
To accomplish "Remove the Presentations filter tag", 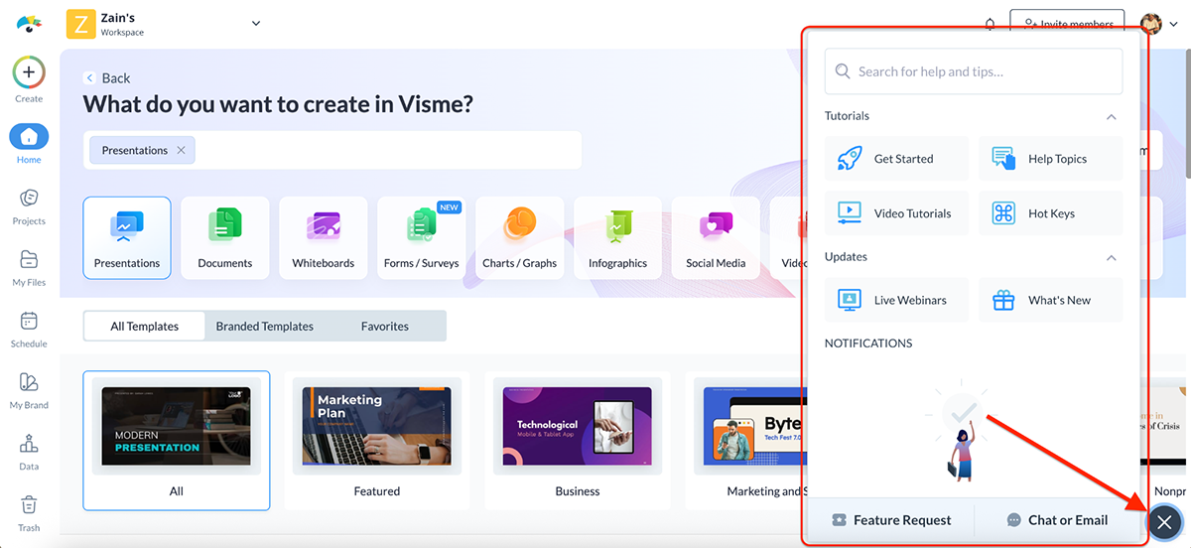I will [x=181, y=150].
